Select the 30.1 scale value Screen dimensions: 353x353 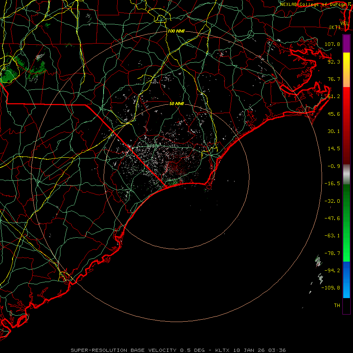334,131
